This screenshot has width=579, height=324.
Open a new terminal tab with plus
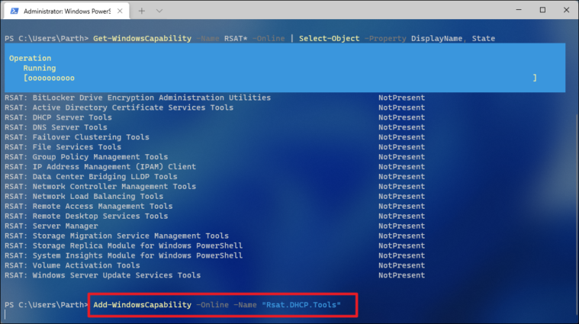pos(142,11)
